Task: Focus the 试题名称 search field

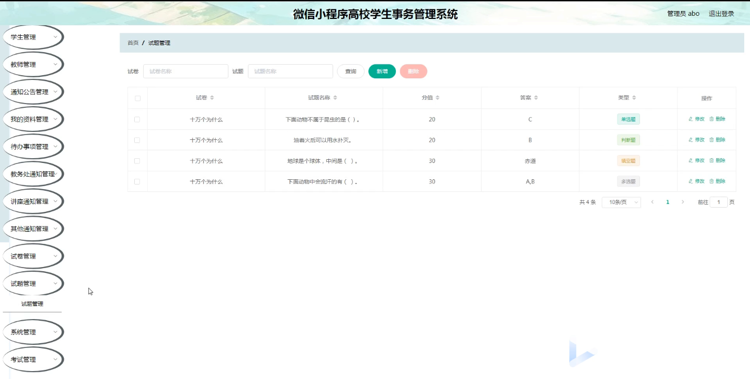Action: (291, 71)
